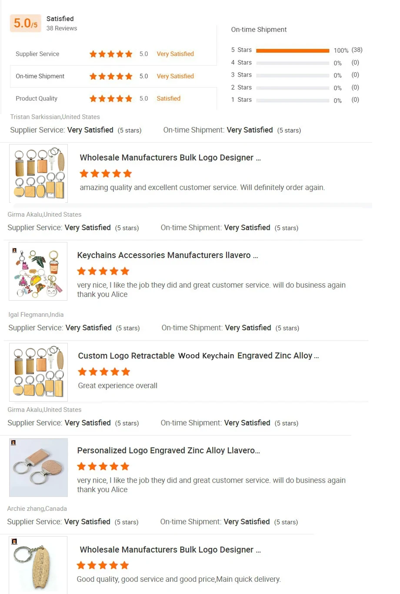The width and height of the screenshot is (400, 594).
Task: Open the 38 Reviews link
Action: click(x=62, y=28)
